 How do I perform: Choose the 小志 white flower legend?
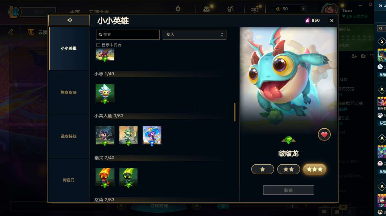pyautogui.click(x=105, y=94)
